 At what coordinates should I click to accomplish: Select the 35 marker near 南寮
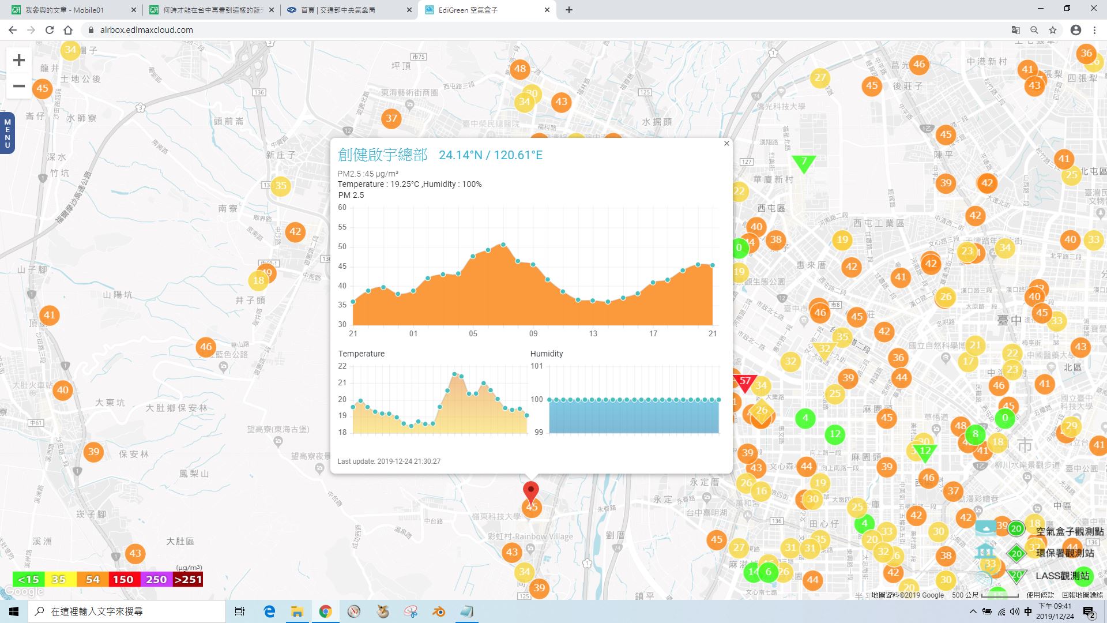[x=280, y=186]
